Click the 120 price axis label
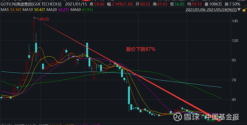Viewport: 247px width, 125px height. [235, 41]
